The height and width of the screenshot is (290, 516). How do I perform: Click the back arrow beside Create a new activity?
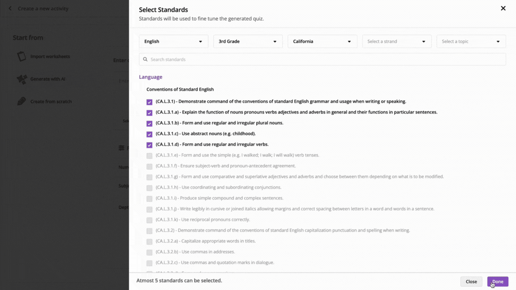pos(10,9)
